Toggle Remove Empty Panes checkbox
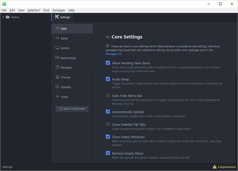 pyautogui.click(x=108, y=153)
